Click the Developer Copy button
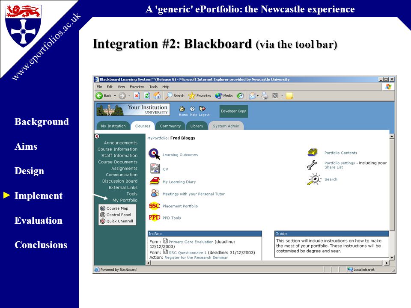This screenshot has height=308, width=411. point(233,111)
